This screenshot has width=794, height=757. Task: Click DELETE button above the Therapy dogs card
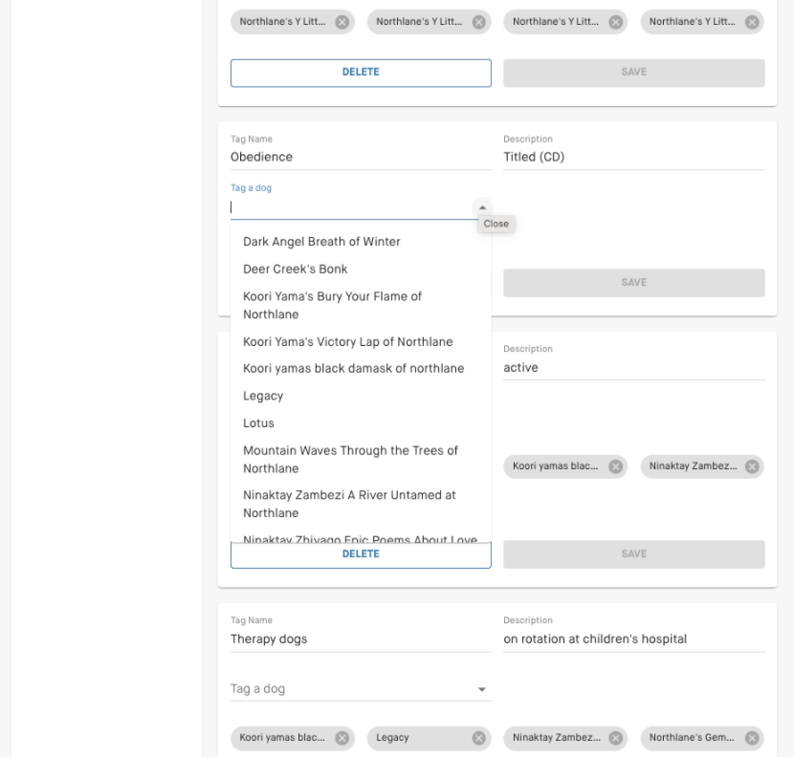tap(361, 554)
